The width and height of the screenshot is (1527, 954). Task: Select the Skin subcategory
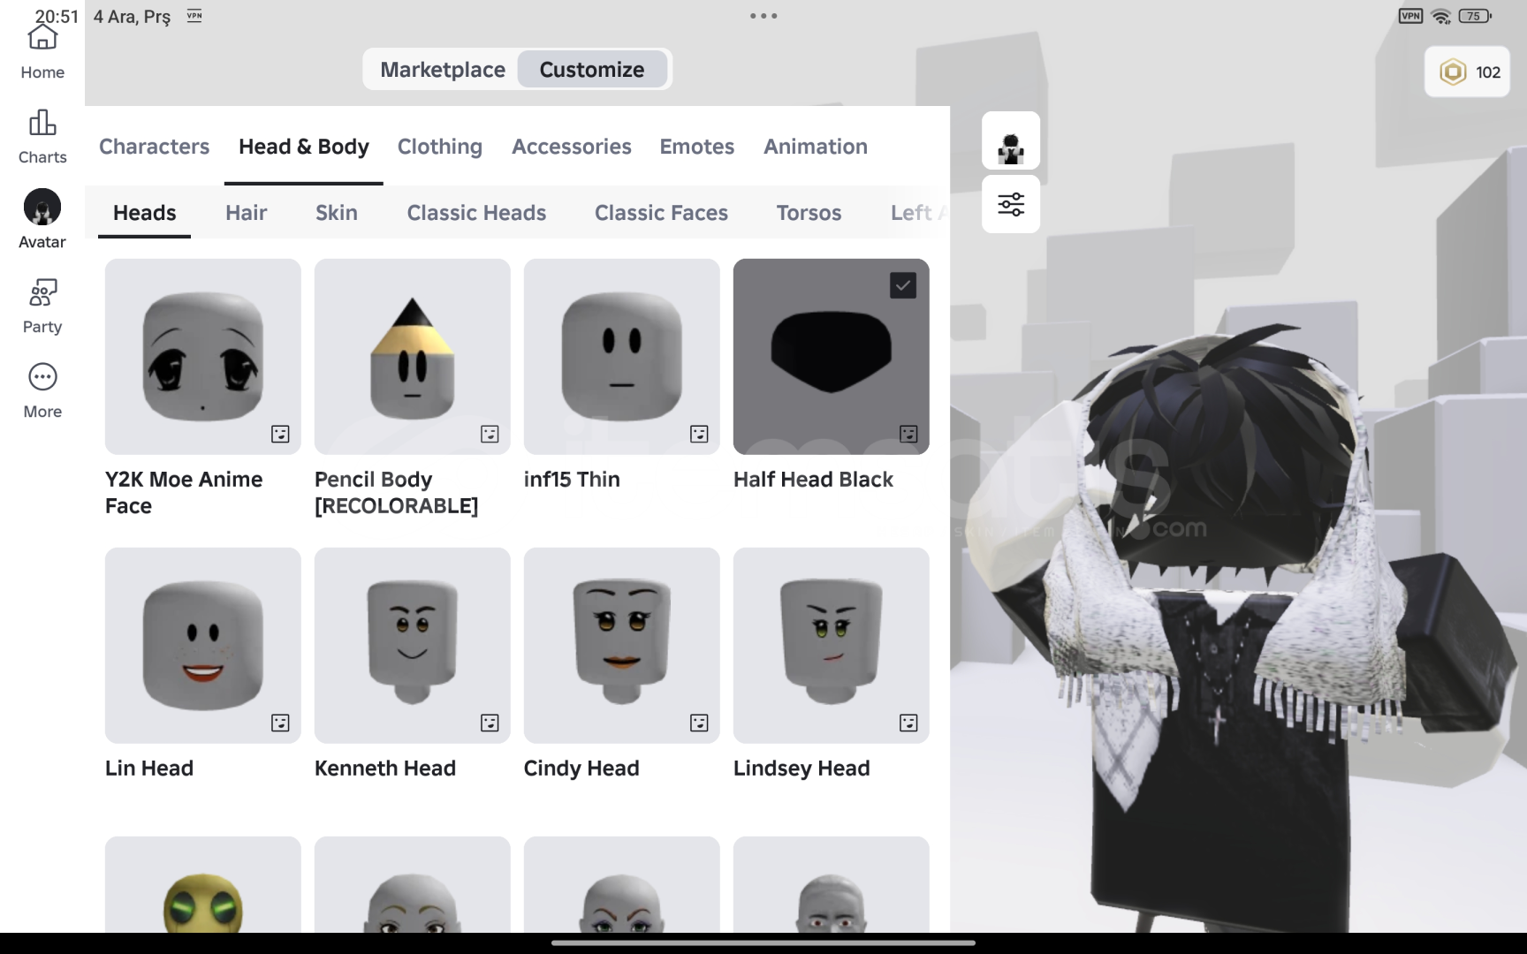pyautogui.click(x=337, y=213)
